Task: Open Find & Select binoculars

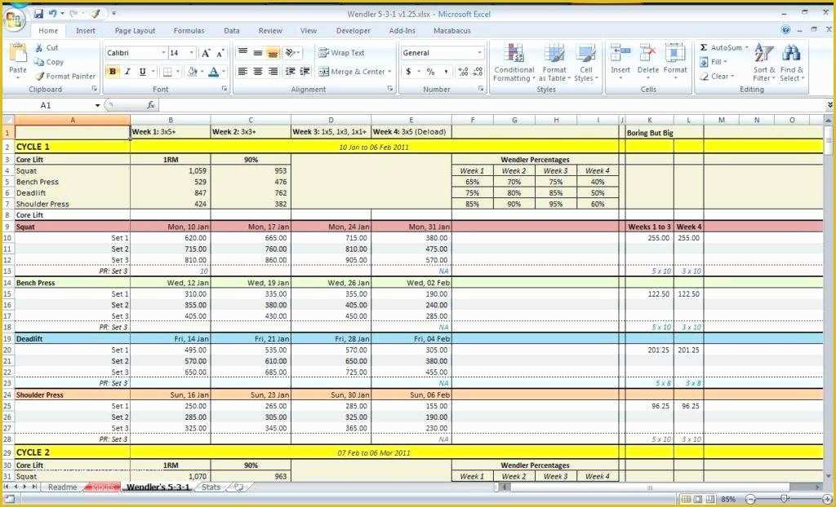Action: pos(792,63)
